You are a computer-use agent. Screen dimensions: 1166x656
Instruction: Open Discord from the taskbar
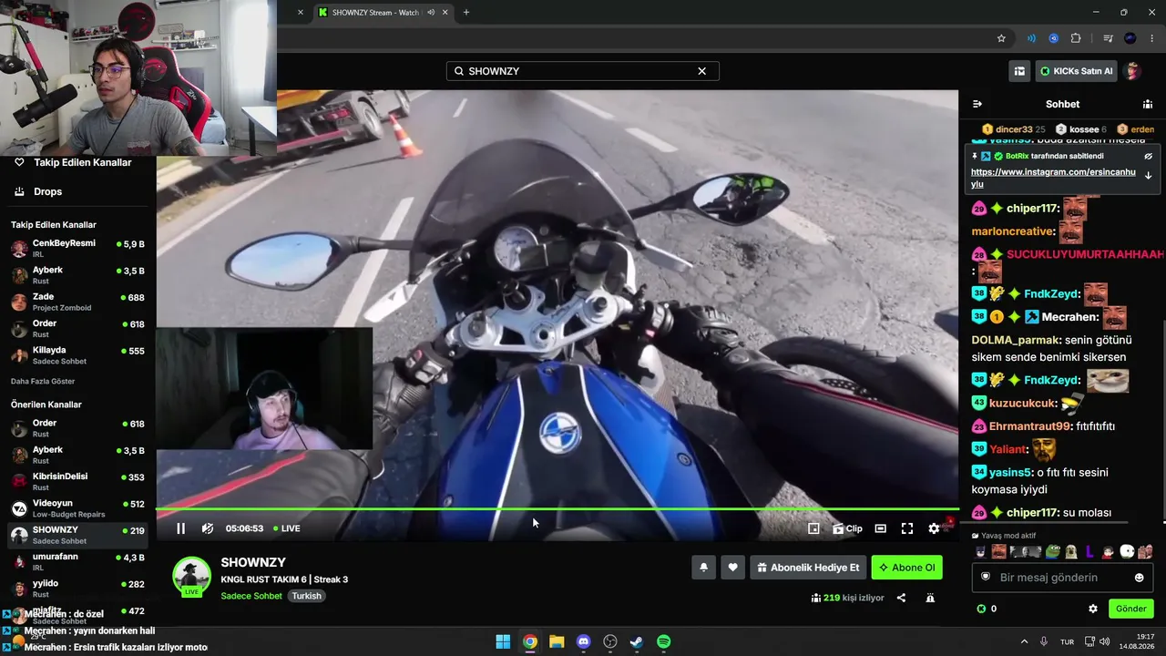click(583, 641)
